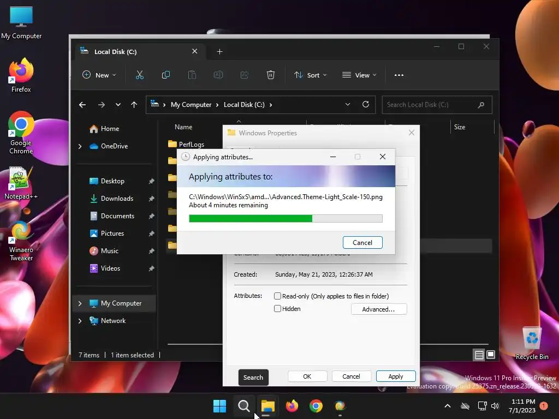
Task: Select the Local Disk (C:) tab
Action: pos(139,52)
